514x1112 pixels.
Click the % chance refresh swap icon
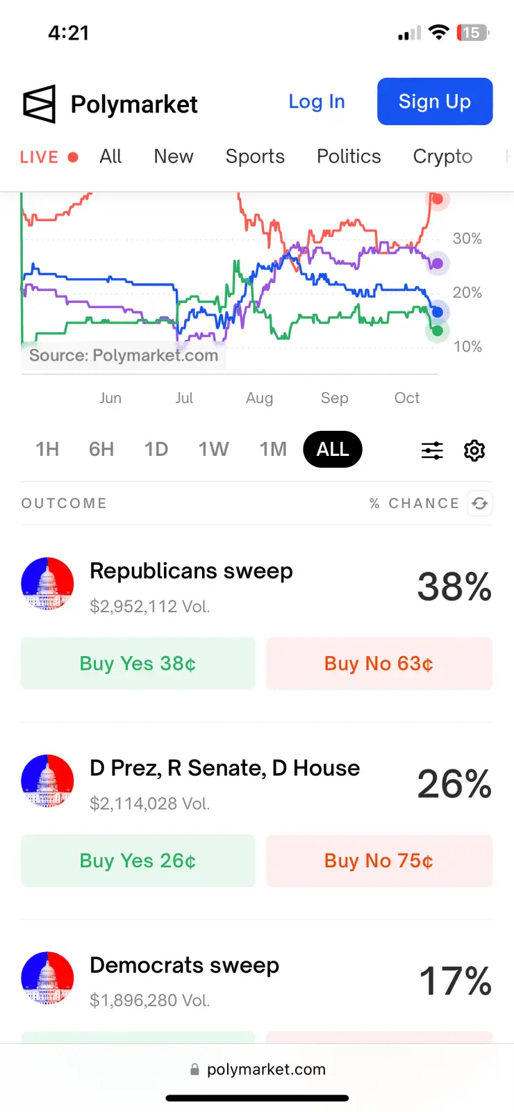click(480, 503)
